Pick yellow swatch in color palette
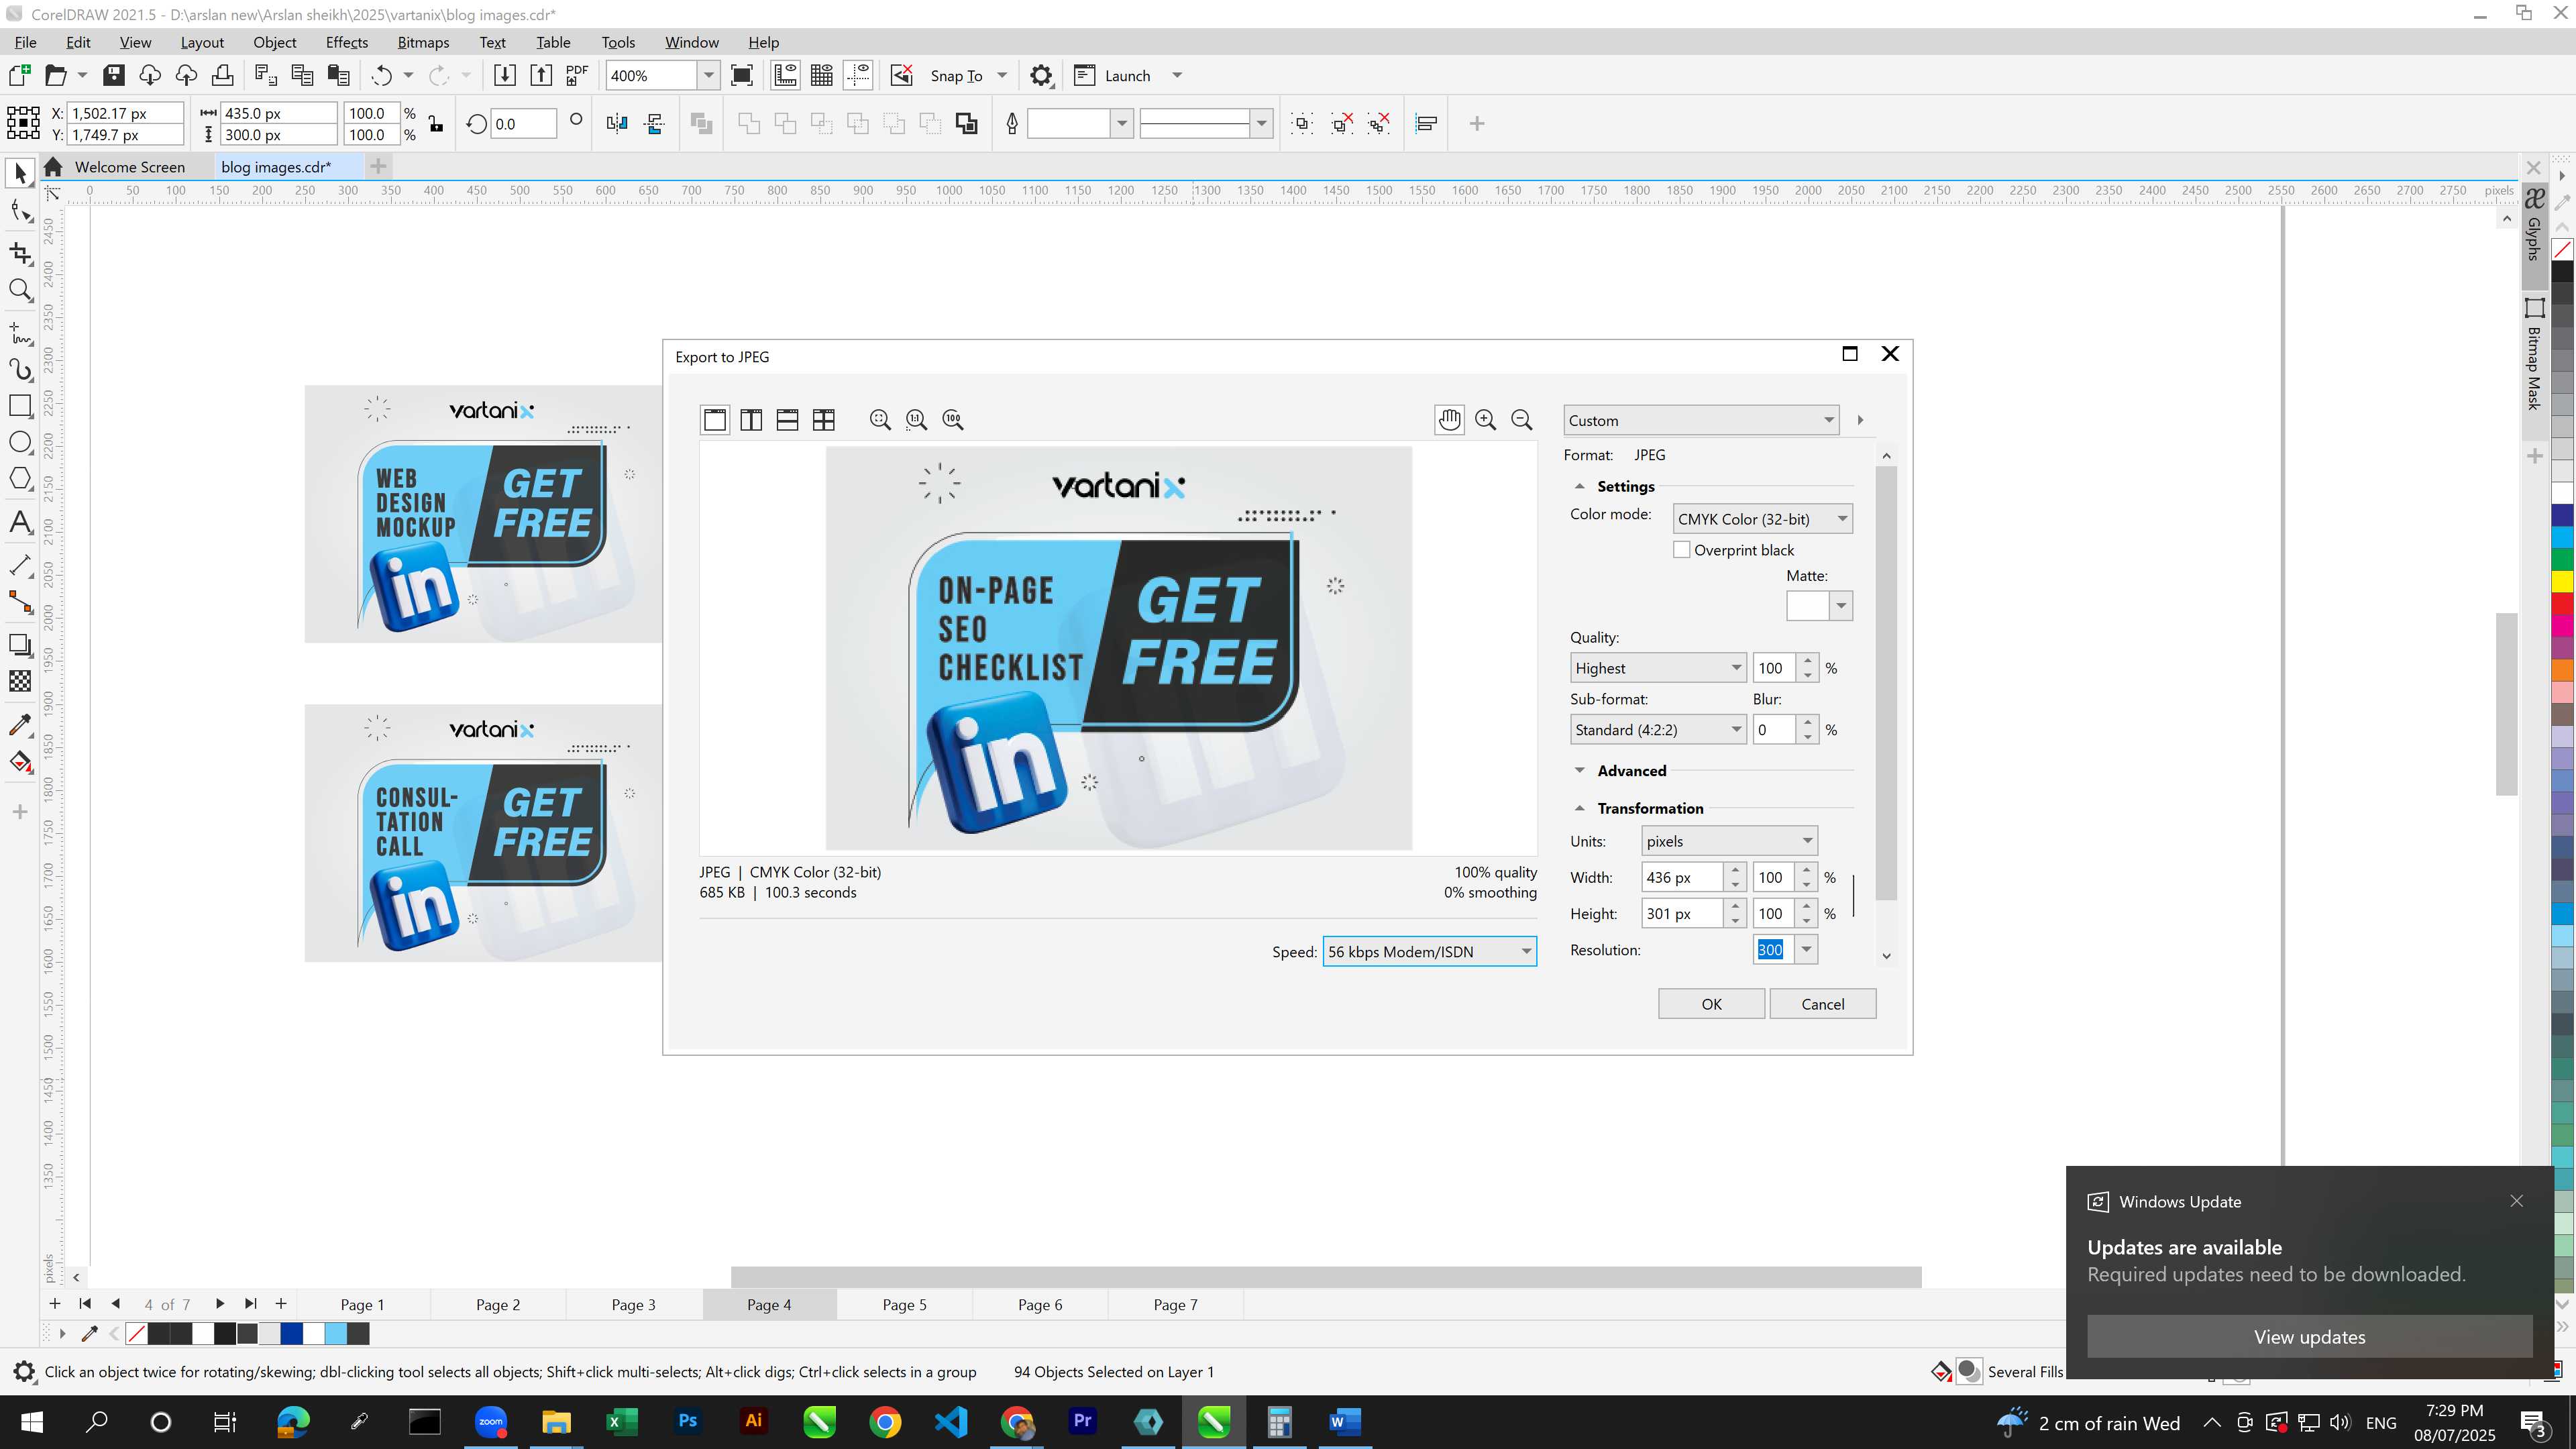Screen dimensions: 2576x1449 (x=2562, y=582)
